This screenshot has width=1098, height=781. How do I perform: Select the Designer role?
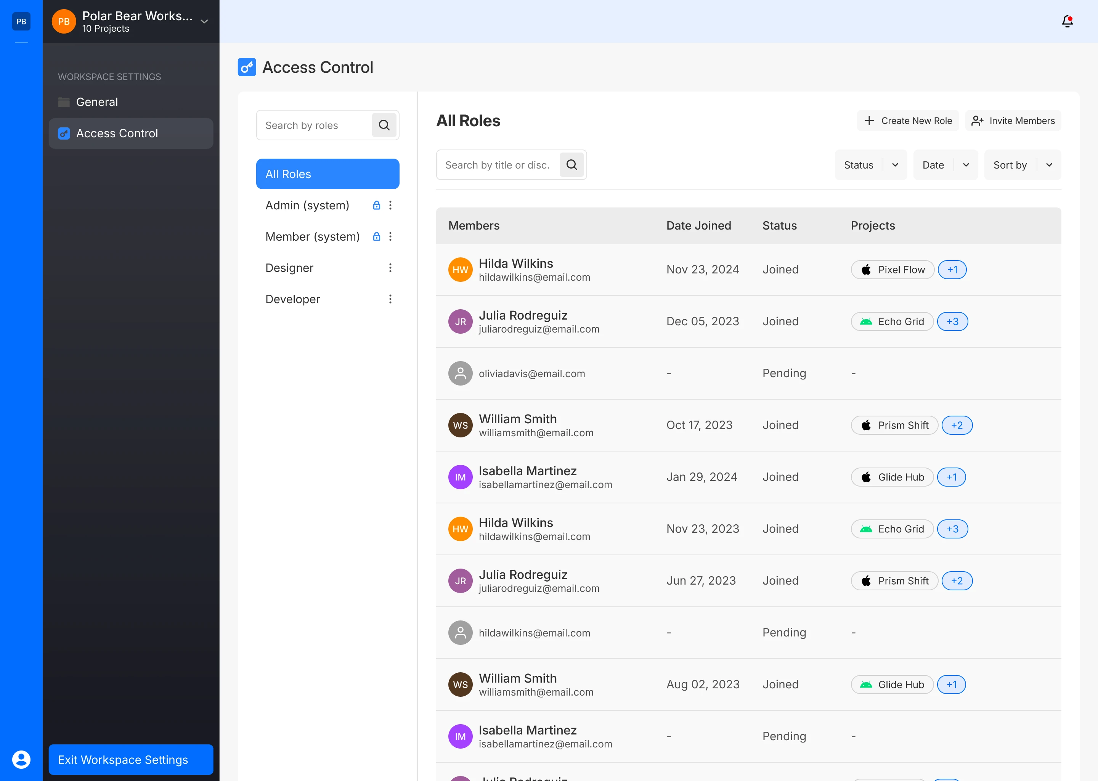click(289, 268)
